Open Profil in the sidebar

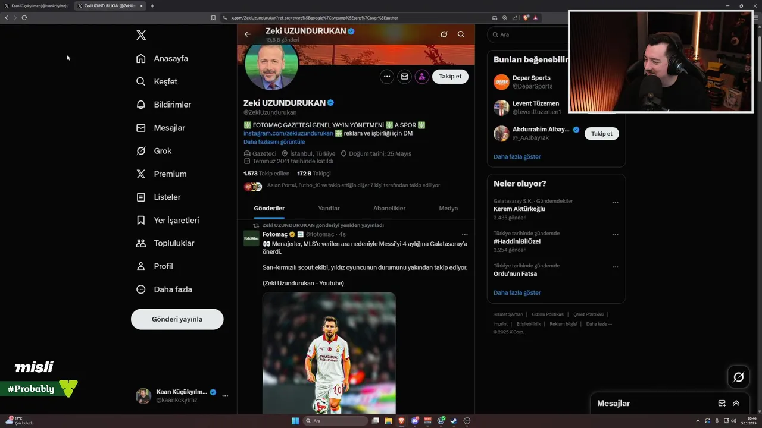(154, 266)
